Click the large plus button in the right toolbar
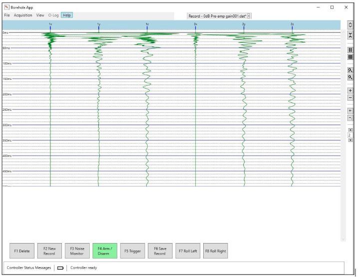This screenshot has height=277, width=358. pyautogui.click(x=350, y=90)
